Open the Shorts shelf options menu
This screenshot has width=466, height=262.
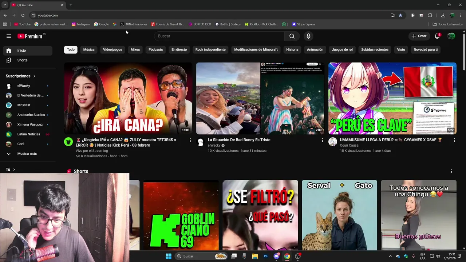[452, 171]
